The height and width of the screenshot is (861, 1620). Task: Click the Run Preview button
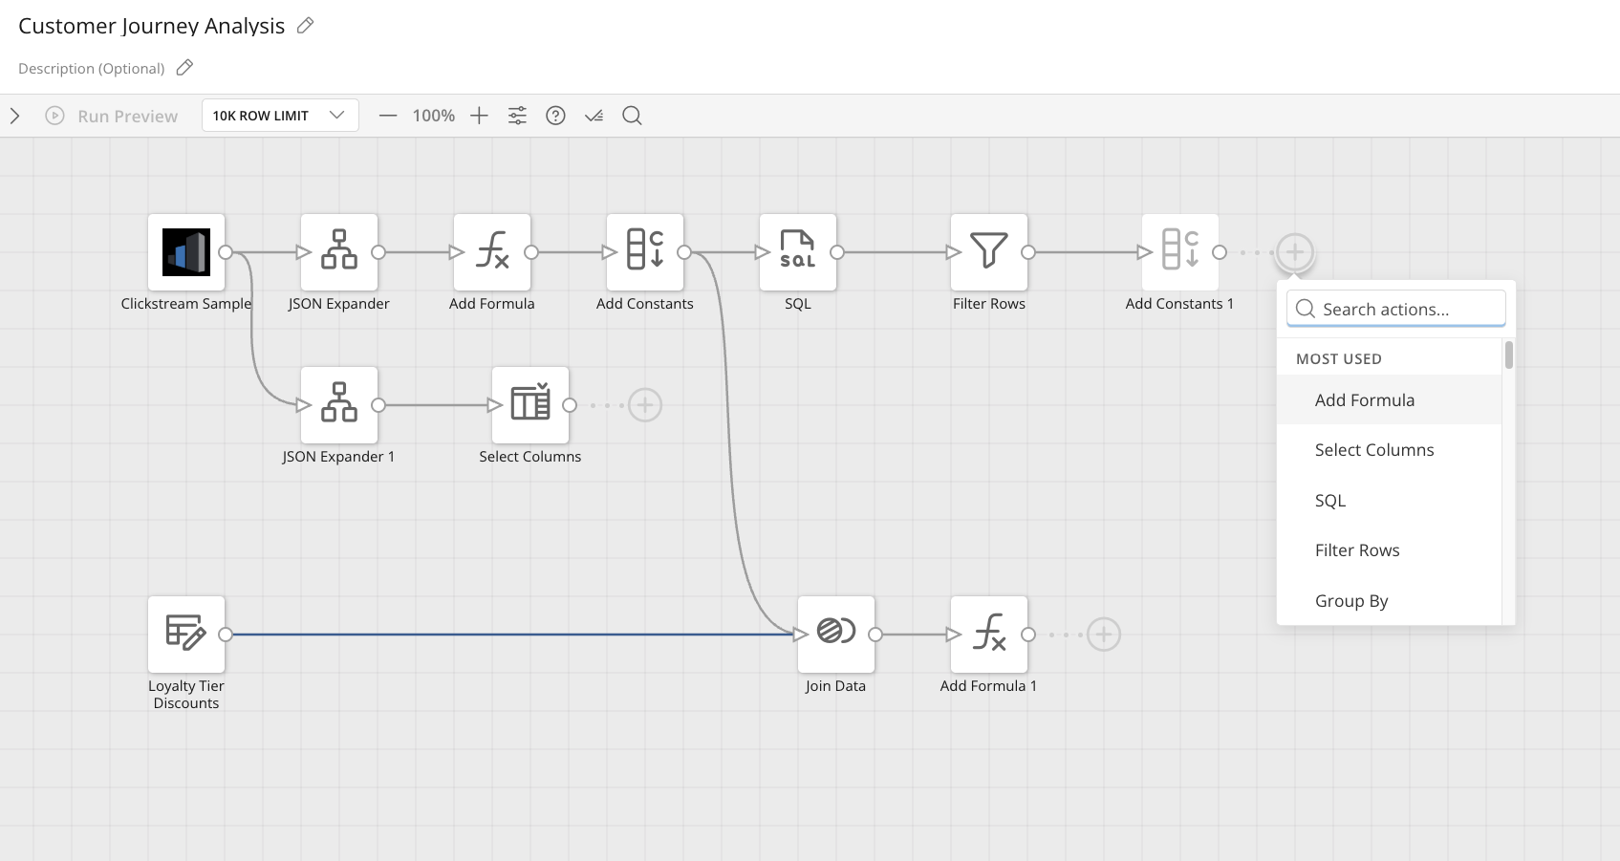(112, 116)
